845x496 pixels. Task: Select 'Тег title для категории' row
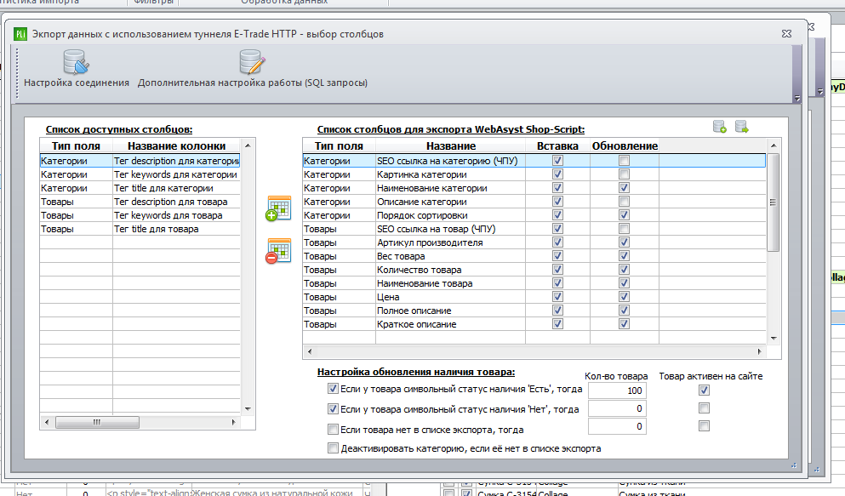(x=140, y=188)
